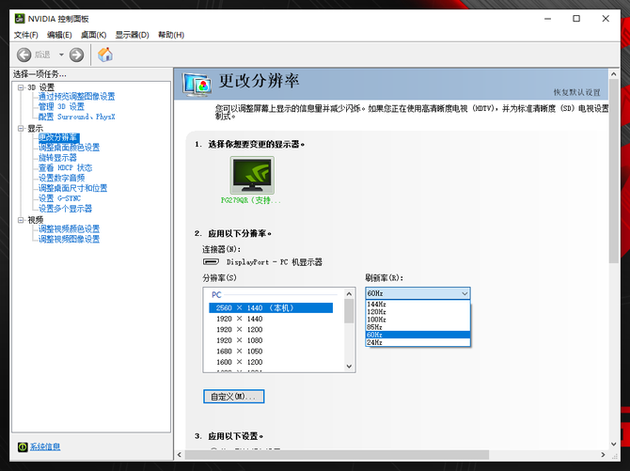Open 调整视频颜色设置 tree item
Viewport: 630px width, 471px height.
point(69,229)
